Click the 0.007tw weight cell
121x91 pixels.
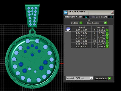click(102, 38)
